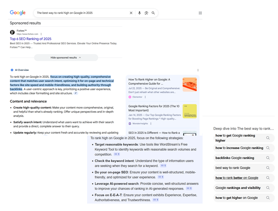This screenshot has height=211, width=278.
Task: Open Google Lens image search
Action: (x=146, y=13)
